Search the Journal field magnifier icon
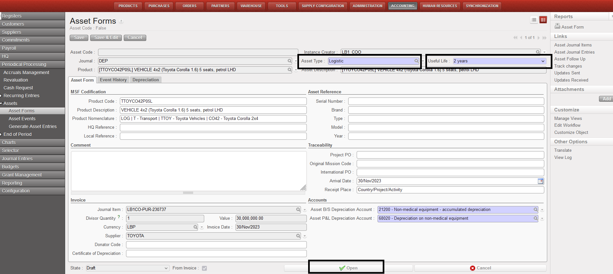Image resolution: width=613 pixels, height=274 pixels. click(x=290, y=61)
